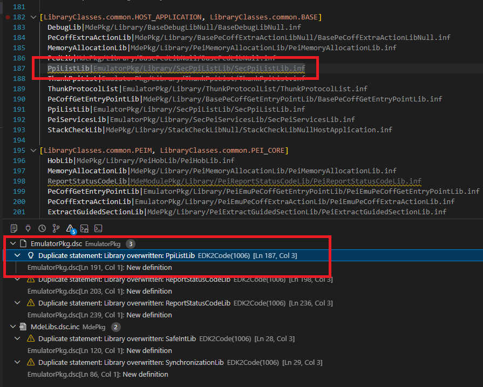The height and width of the screenshot is (387, 483).
Task: Collapse the SafeIntLib duplicate statement entry
Action: (18, 338)
